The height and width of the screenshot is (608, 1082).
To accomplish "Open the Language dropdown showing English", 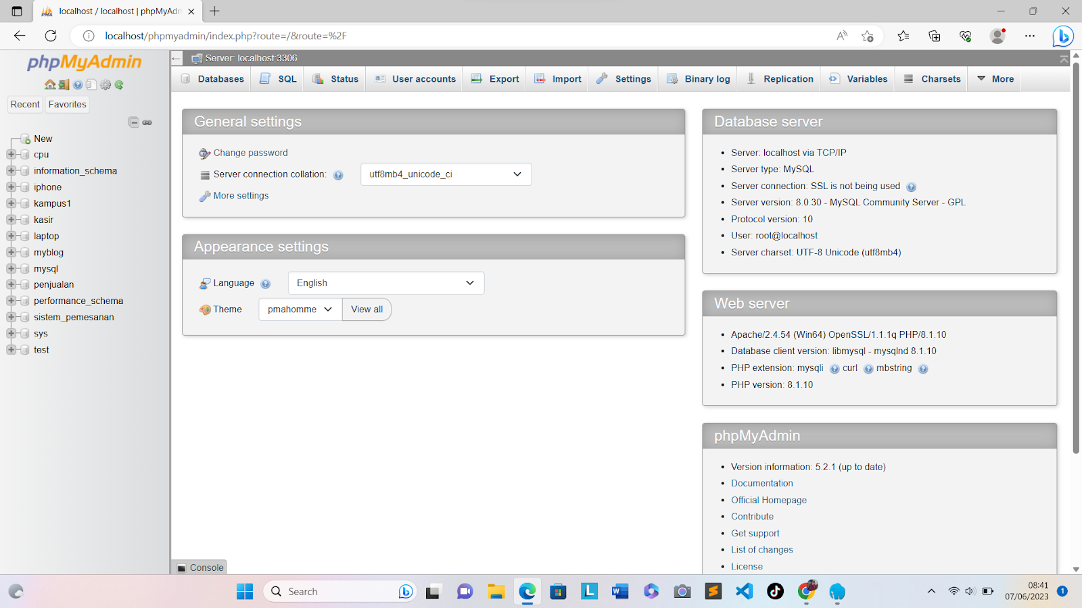I will 385,283.
